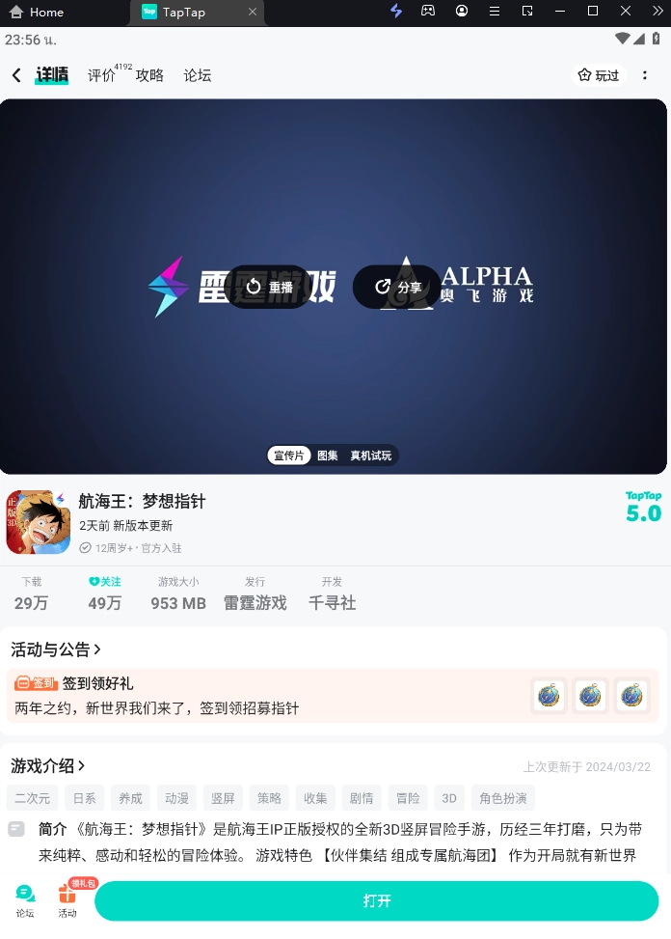Toggle 关注 follow for this game

coord(105,582)
